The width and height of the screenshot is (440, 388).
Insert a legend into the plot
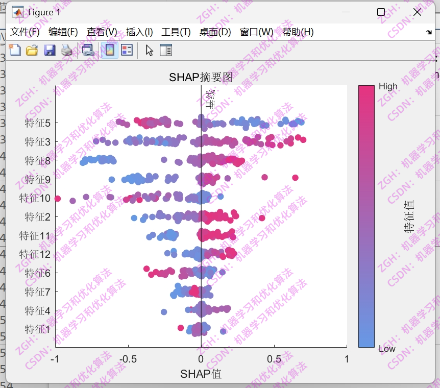127,50
